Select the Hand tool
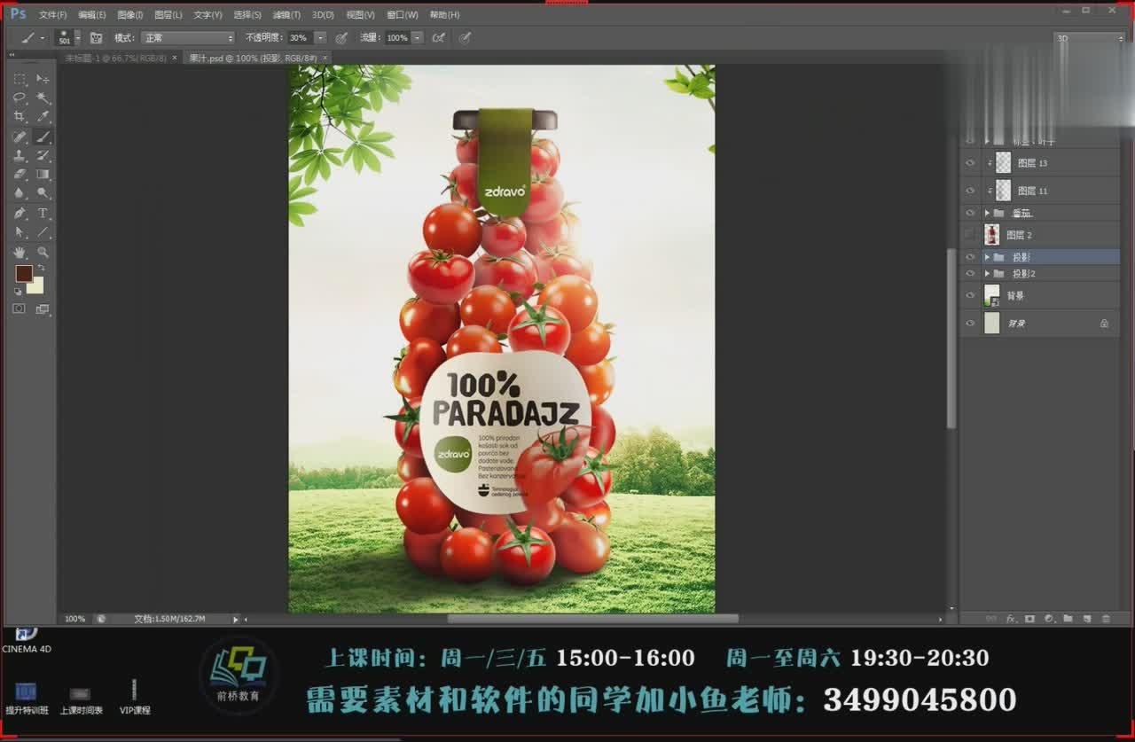The height and width of the screenshot is (742, 1135). click(20, 253)
